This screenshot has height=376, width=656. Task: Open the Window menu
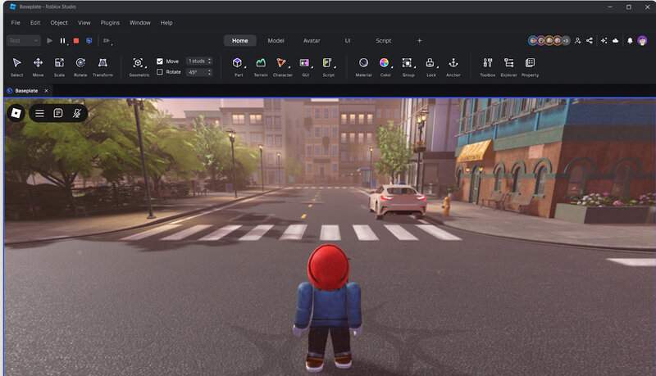click(139, 23)
